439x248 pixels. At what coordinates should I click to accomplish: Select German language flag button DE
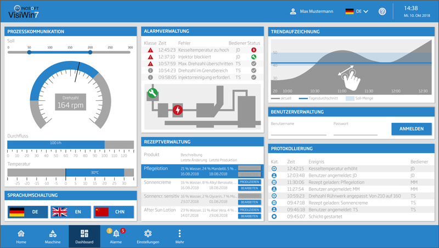click(x=27, y=211)
